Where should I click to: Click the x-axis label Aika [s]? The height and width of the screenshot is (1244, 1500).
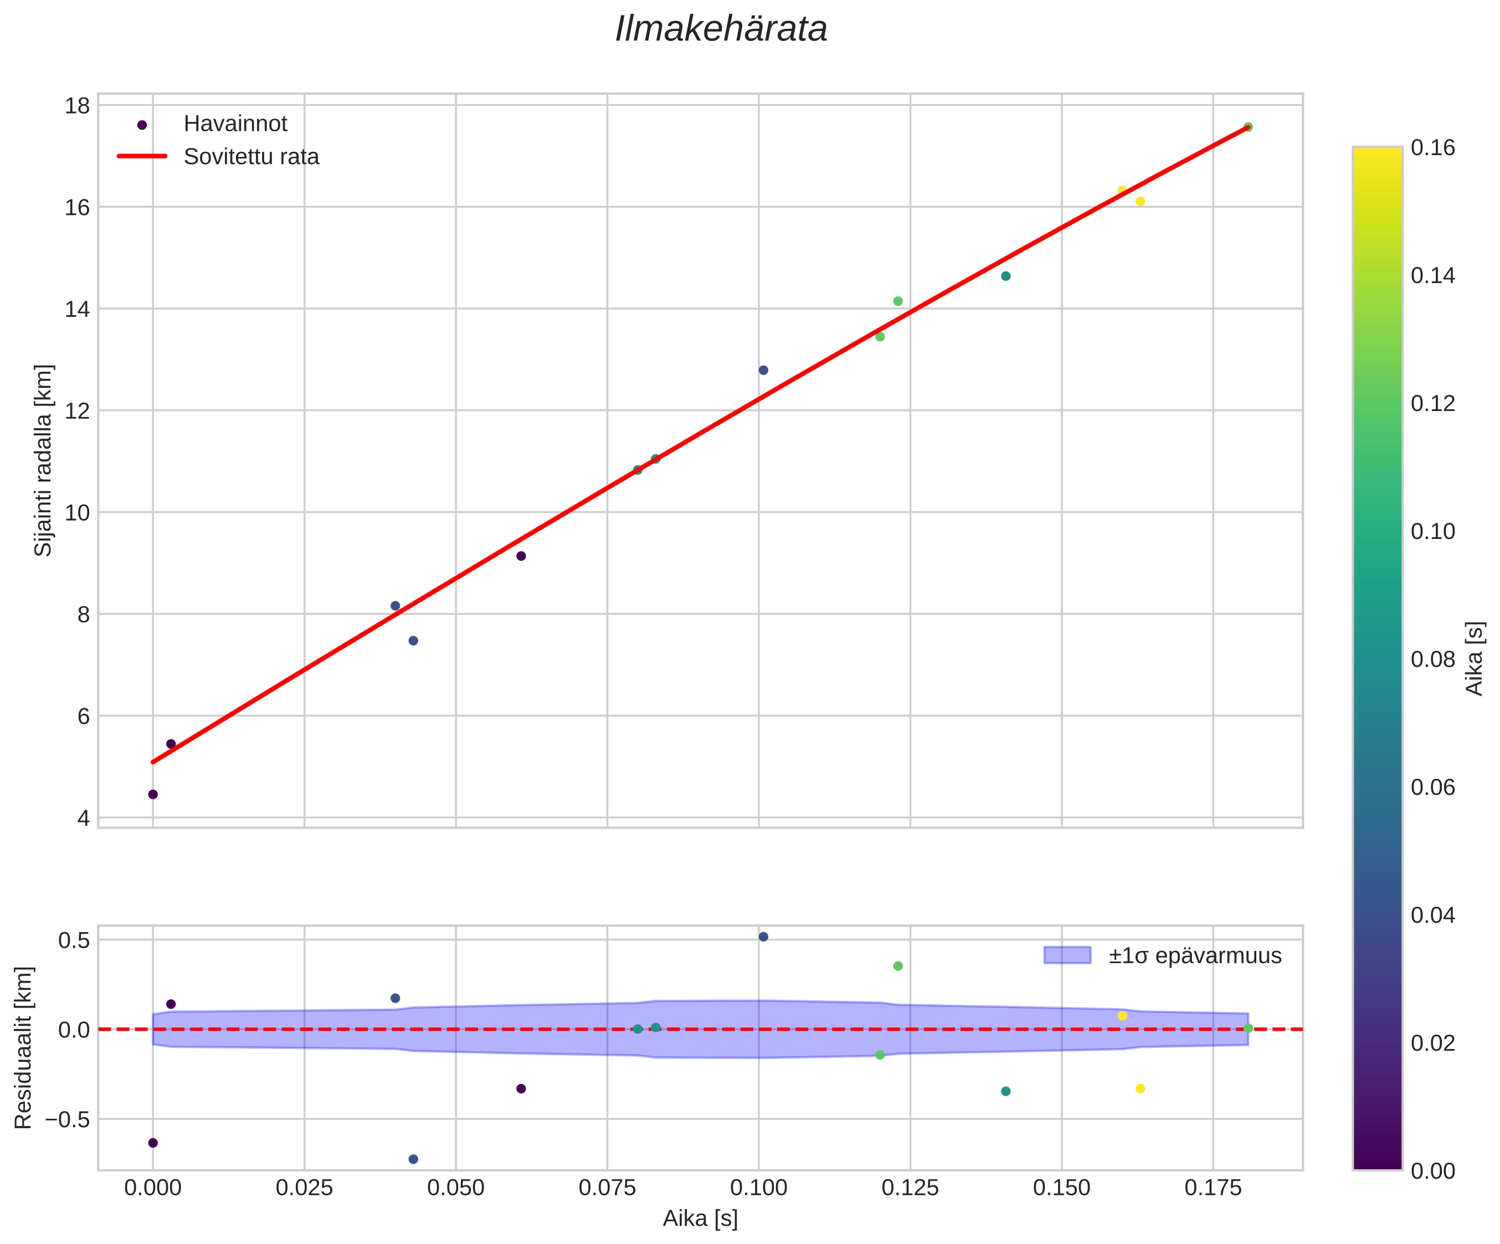point(700,1219)
